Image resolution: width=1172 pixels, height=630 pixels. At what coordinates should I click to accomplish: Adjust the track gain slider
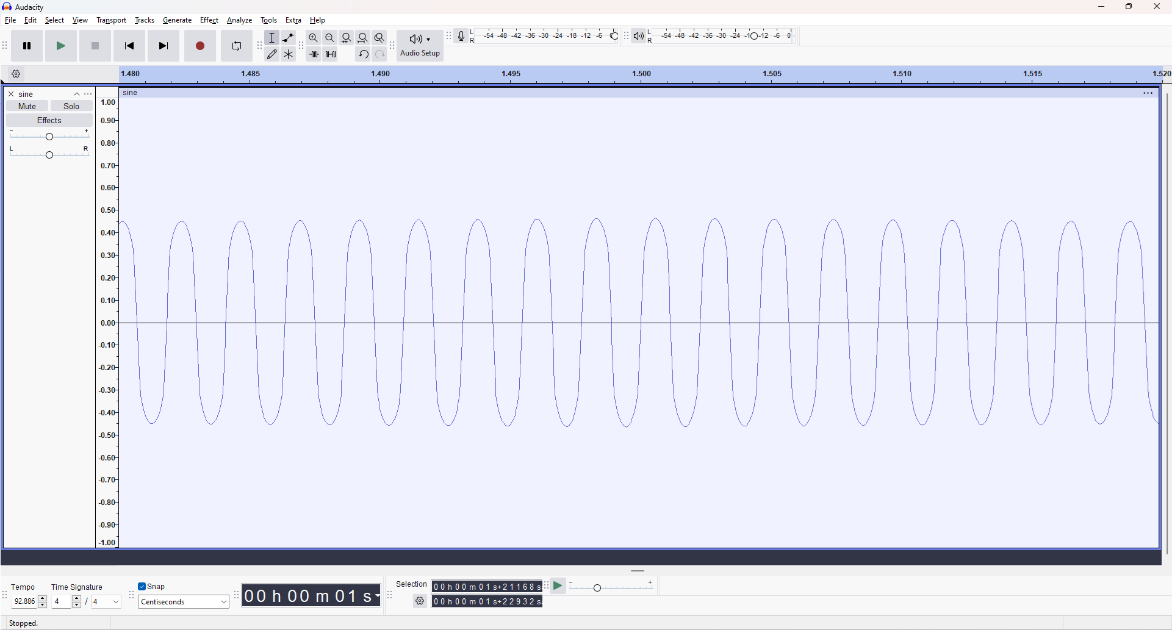[49, 137]
